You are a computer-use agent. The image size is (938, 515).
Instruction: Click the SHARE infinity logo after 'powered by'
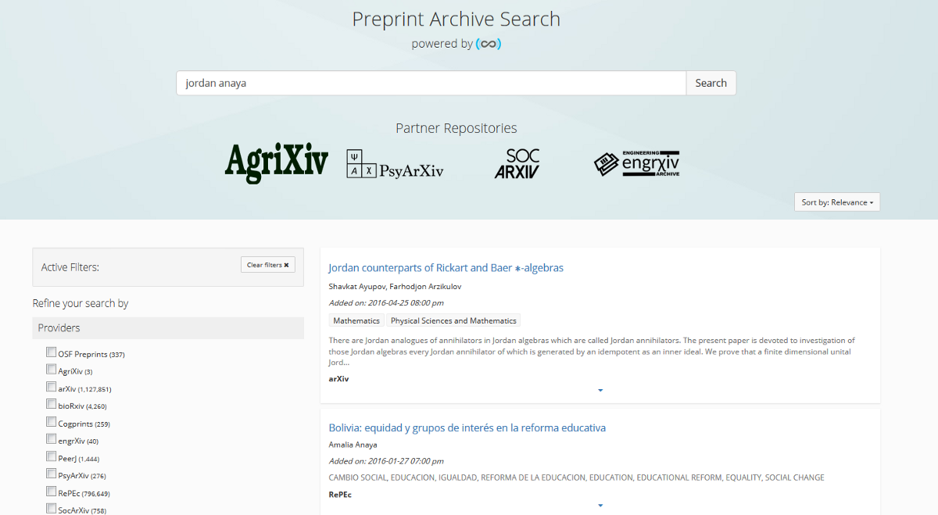(x=489, y=44)
